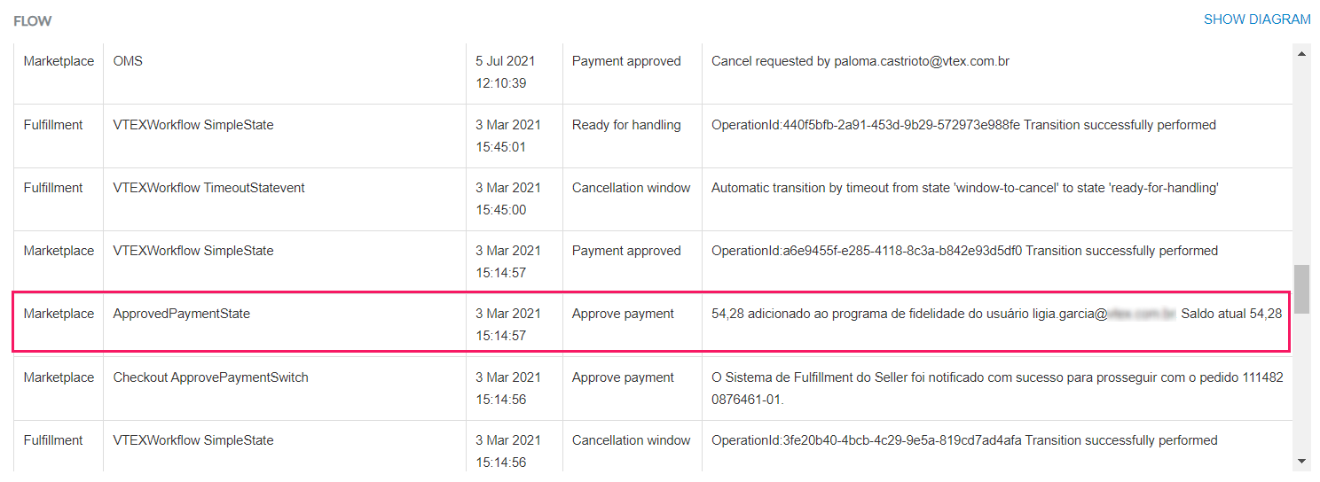The image size is (1320, 482).
Task: Click the OperationId a6e9455f transition message
Action: [964, 251]
